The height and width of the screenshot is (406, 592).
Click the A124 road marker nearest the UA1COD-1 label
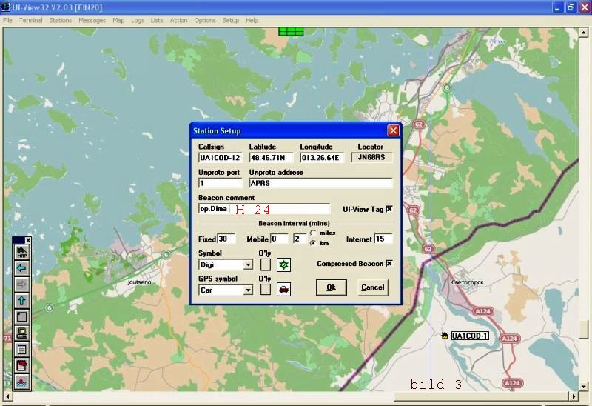[x=509, y=339]
